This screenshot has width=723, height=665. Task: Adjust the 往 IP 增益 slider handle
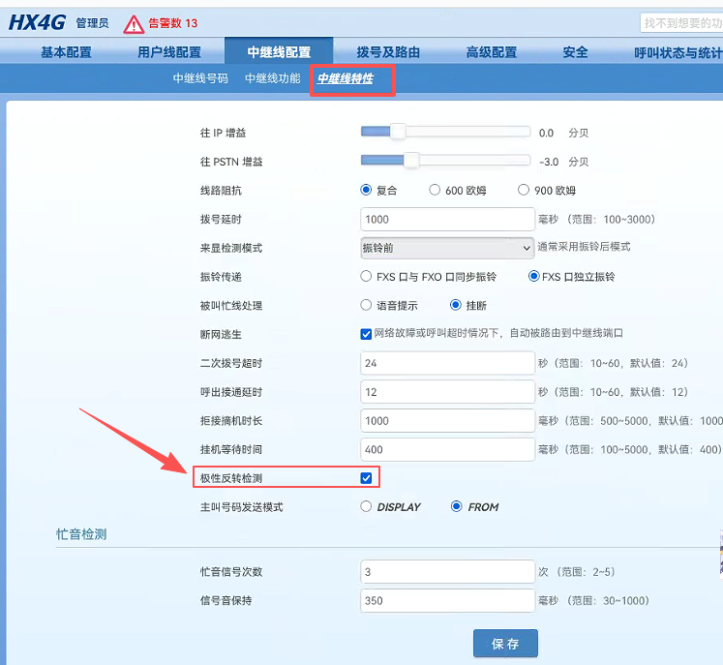398,132
